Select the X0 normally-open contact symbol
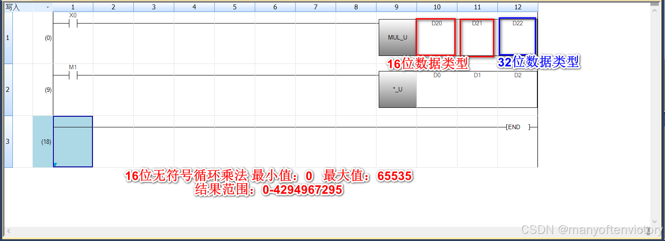Viewport: 665px width, 241px height. 73,24
